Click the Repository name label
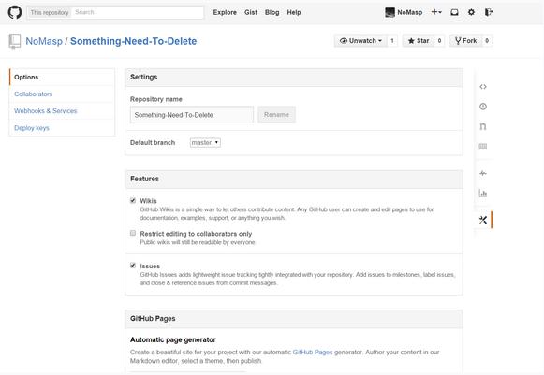This screenshot has height=375, width=544. (x=156, y=99)
